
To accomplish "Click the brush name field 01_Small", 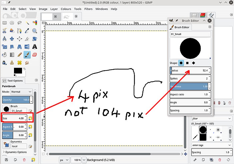I will 190,34.
